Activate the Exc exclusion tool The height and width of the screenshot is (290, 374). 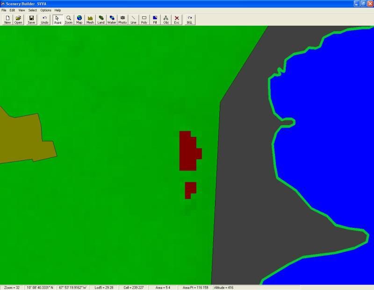(176, 19)
